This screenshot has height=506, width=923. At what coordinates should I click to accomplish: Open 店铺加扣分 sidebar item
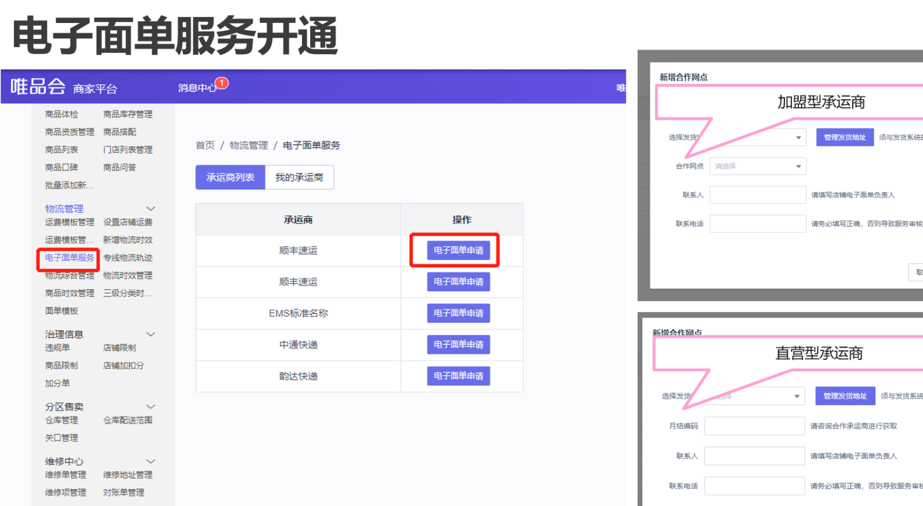click(124, 366)
